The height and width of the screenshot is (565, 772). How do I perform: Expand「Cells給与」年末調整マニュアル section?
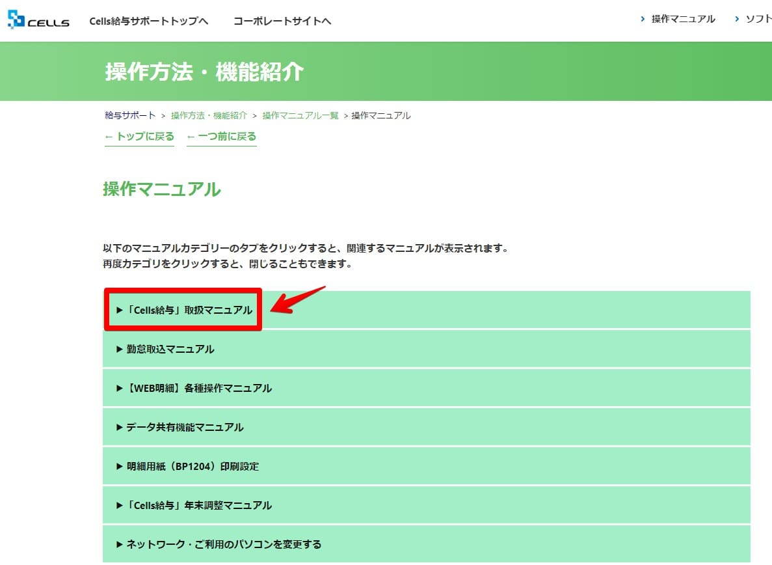point(198,506)
